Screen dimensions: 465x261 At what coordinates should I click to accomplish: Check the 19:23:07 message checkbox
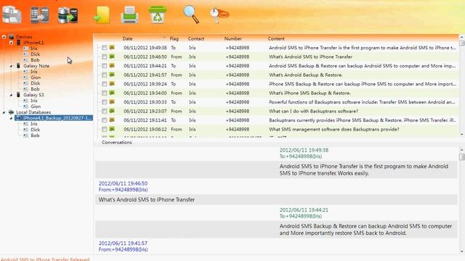(104, 111)
